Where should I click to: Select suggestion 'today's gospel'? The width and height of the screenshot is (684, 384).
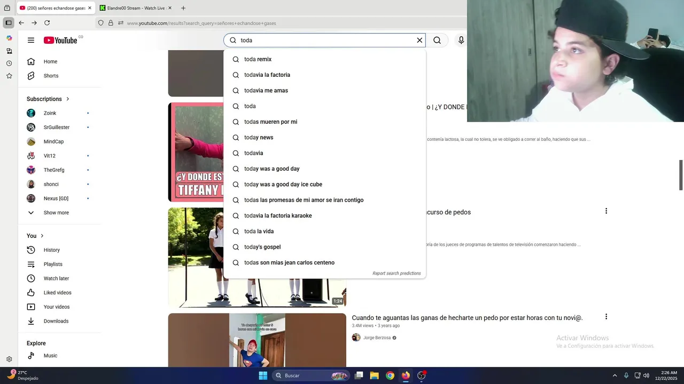325,247
